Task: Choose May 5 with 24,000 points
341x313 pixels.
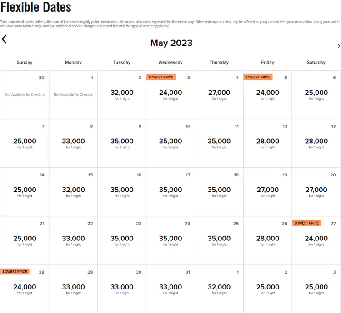Action: (267, 94)
